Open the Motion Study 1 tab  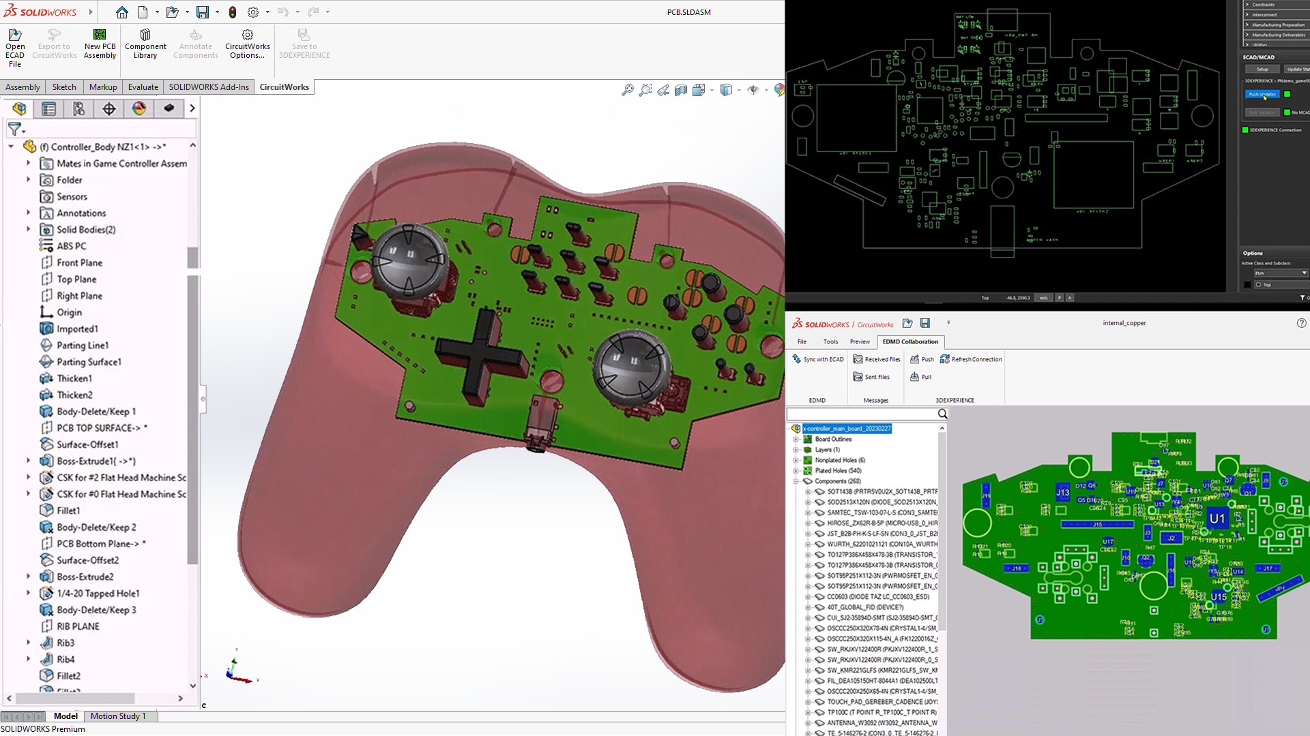coord(118,716)
